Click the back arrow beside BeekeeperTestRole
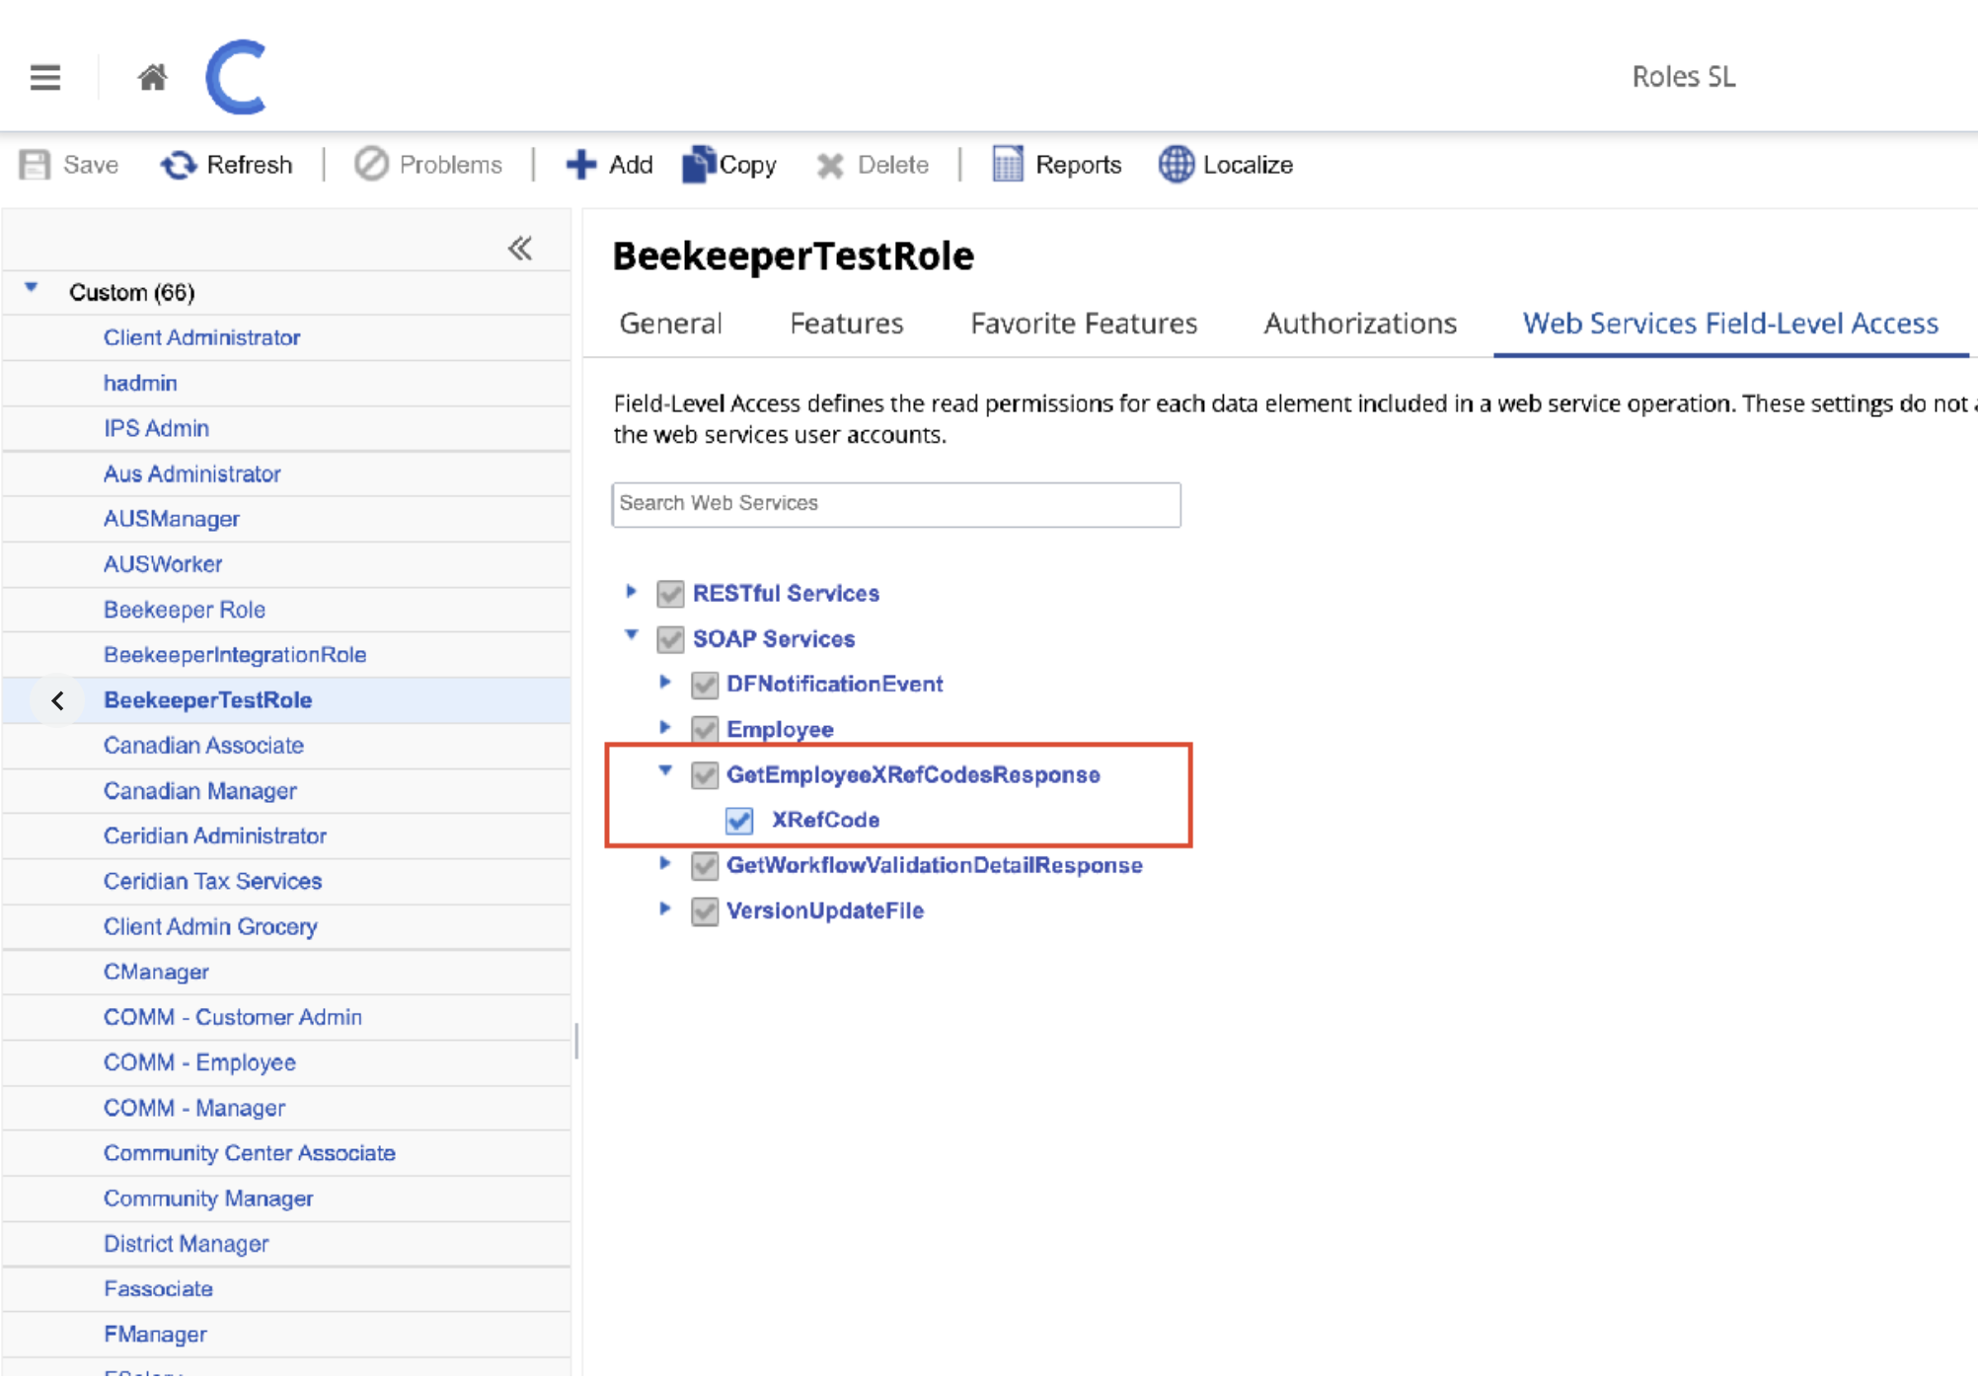The image size is (1978, 1381). (x=57, y=701)
